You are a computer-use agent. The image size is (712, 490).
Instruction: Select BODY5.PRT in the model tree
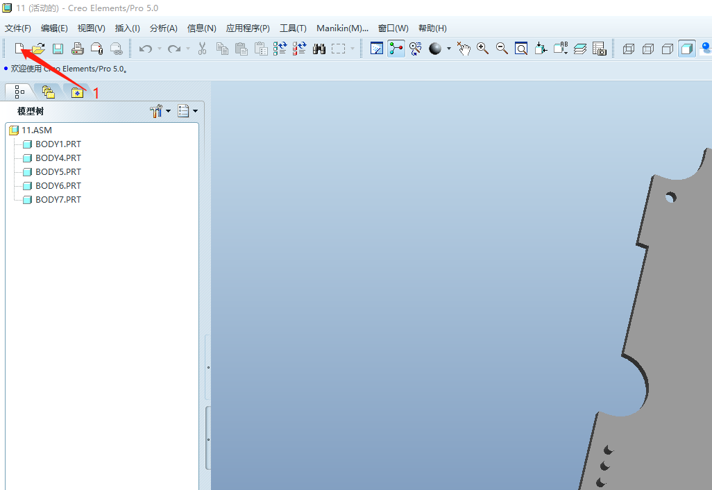point(52,172)
